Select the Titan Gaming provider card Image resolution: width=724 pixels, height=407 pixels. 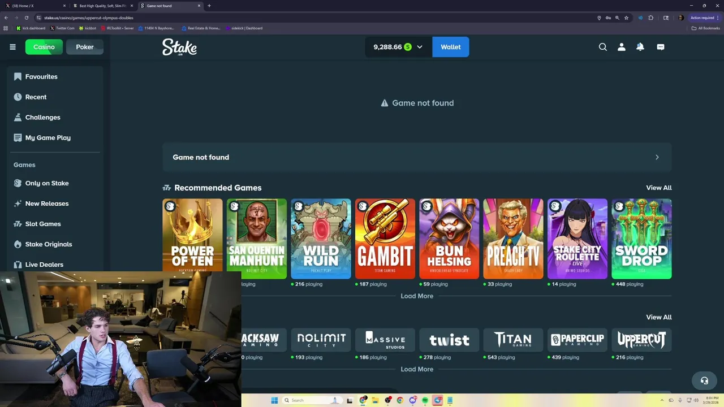[x=514, y=340]
